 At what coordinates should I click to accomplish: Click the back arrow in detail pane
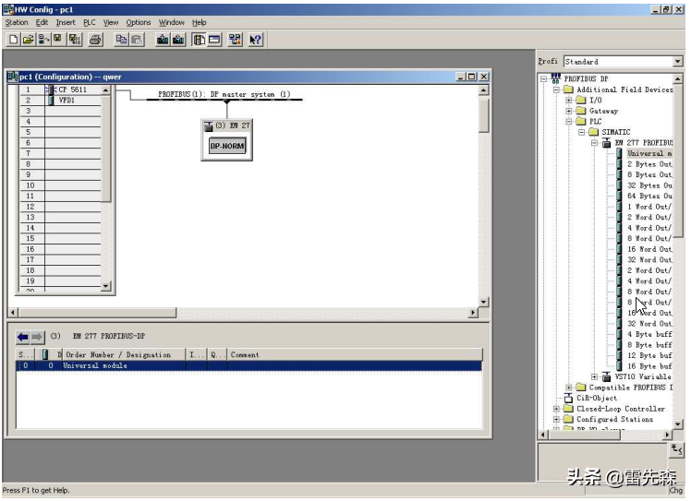(23, 337)
